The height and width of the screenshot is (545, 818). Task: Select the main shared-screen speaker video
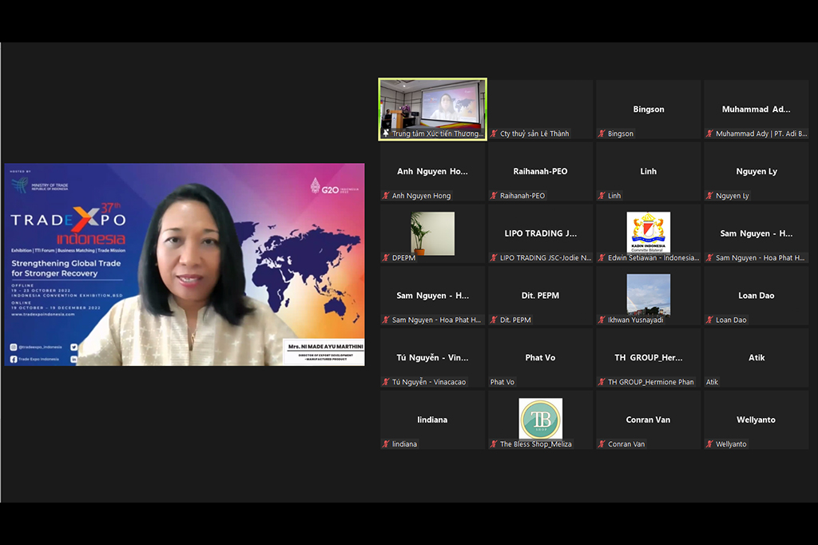pyautogui.click(x=185, y=265)
